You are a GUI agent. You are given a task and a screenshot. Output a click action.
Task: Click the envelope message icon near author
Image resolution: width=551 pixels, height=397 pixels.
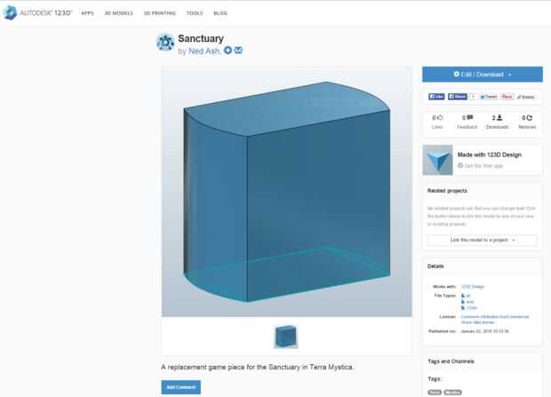click(238, 51)
